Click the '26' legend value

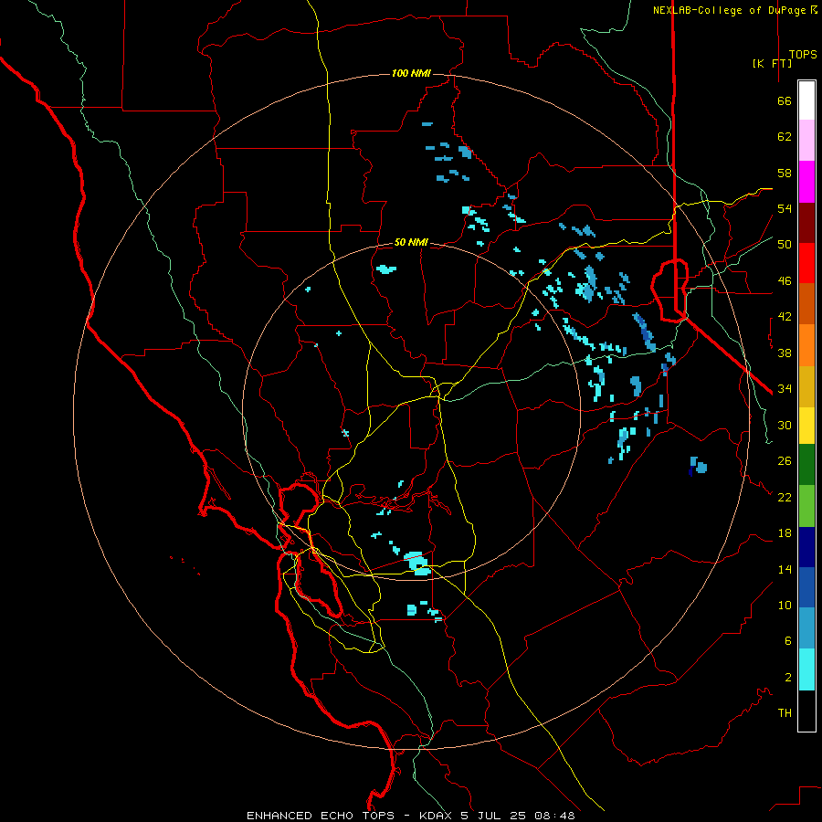pyautogui.click(x=785, y=461)
